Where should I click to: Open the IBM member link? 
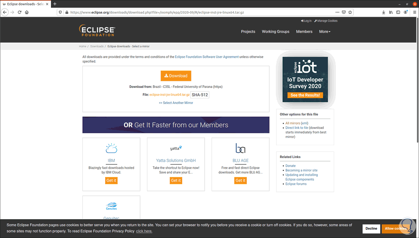[111, 161]
